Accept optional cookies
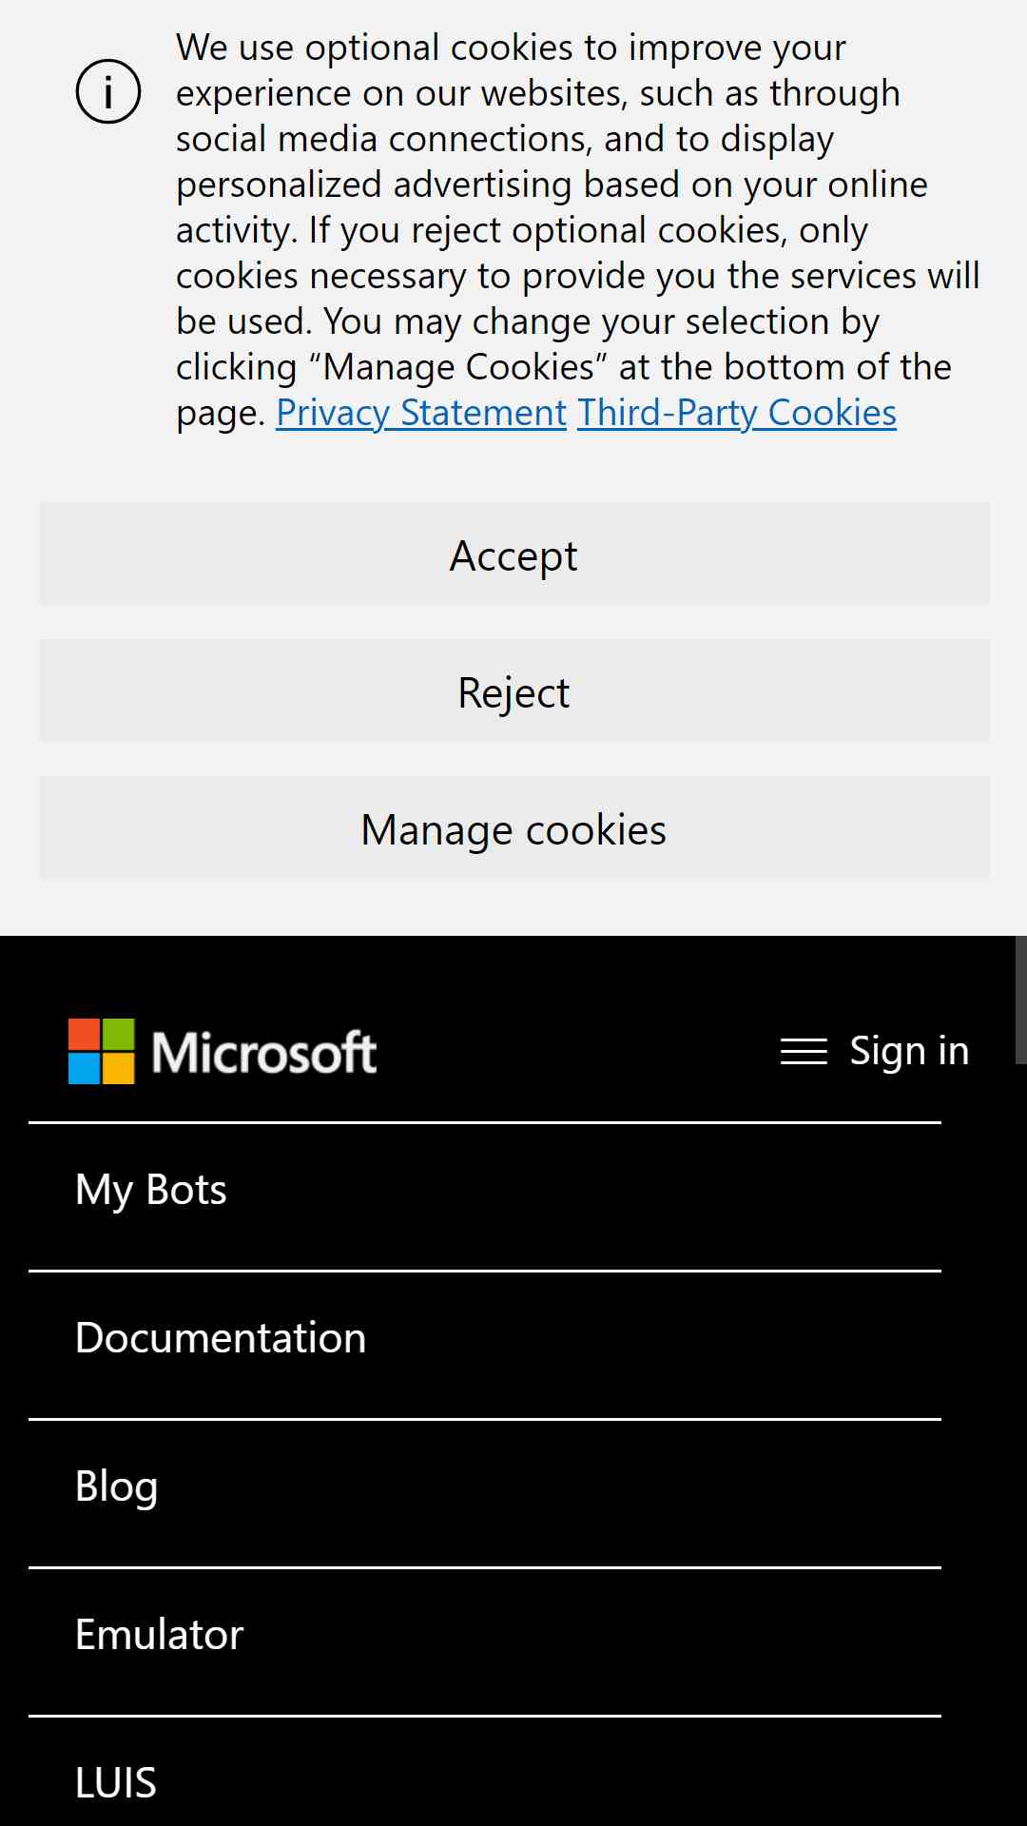This screenshot has width=1027, height=1826. [514, 554]
